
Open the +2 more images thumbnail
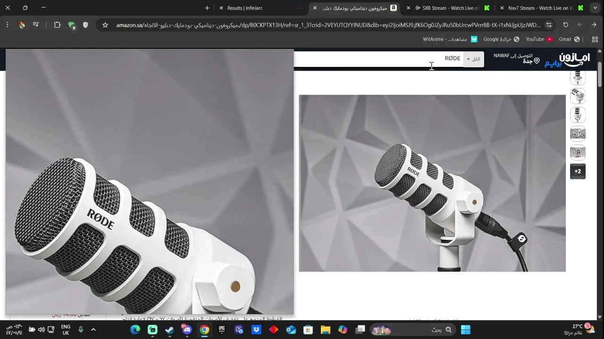click(x=578, y=171)
